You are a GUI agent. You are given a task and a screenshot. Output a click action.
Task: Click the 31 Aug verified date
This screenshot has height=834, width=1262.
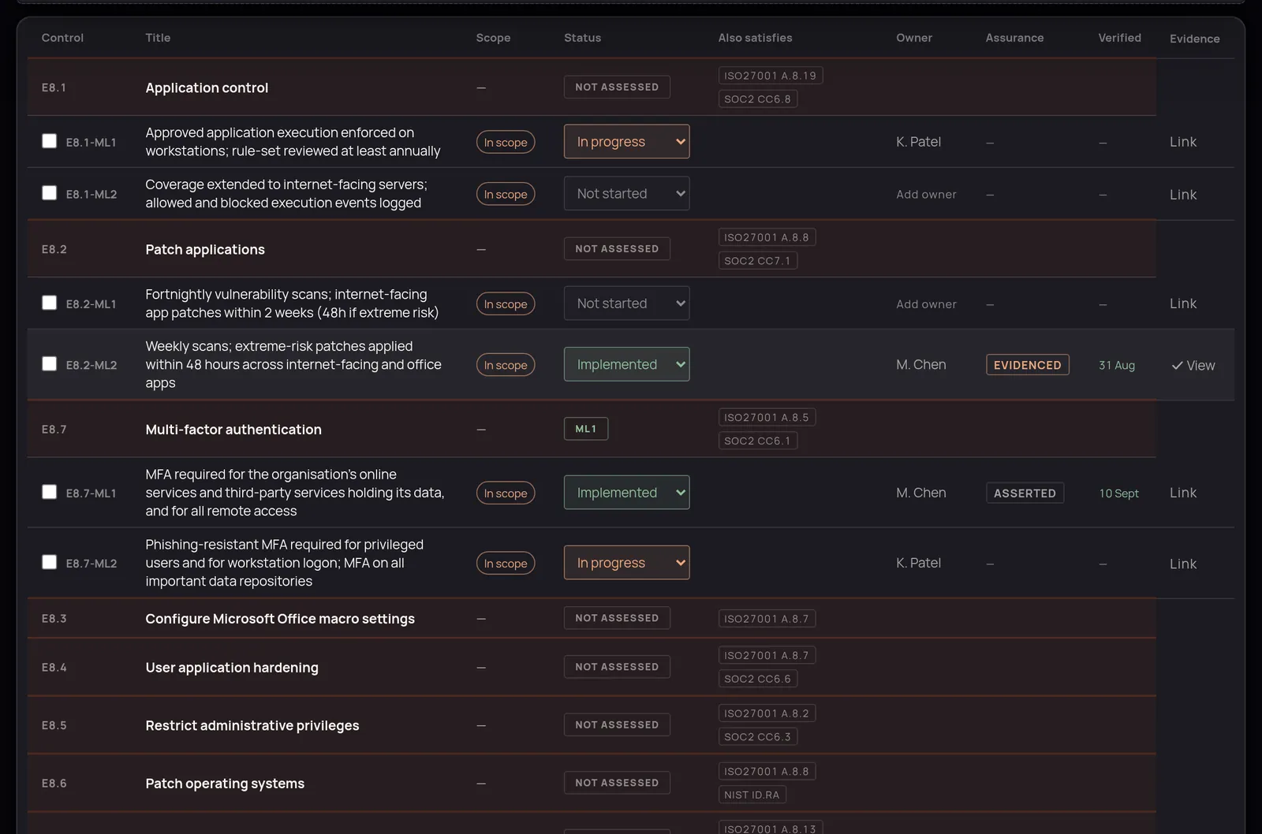tap(1117, 365)
